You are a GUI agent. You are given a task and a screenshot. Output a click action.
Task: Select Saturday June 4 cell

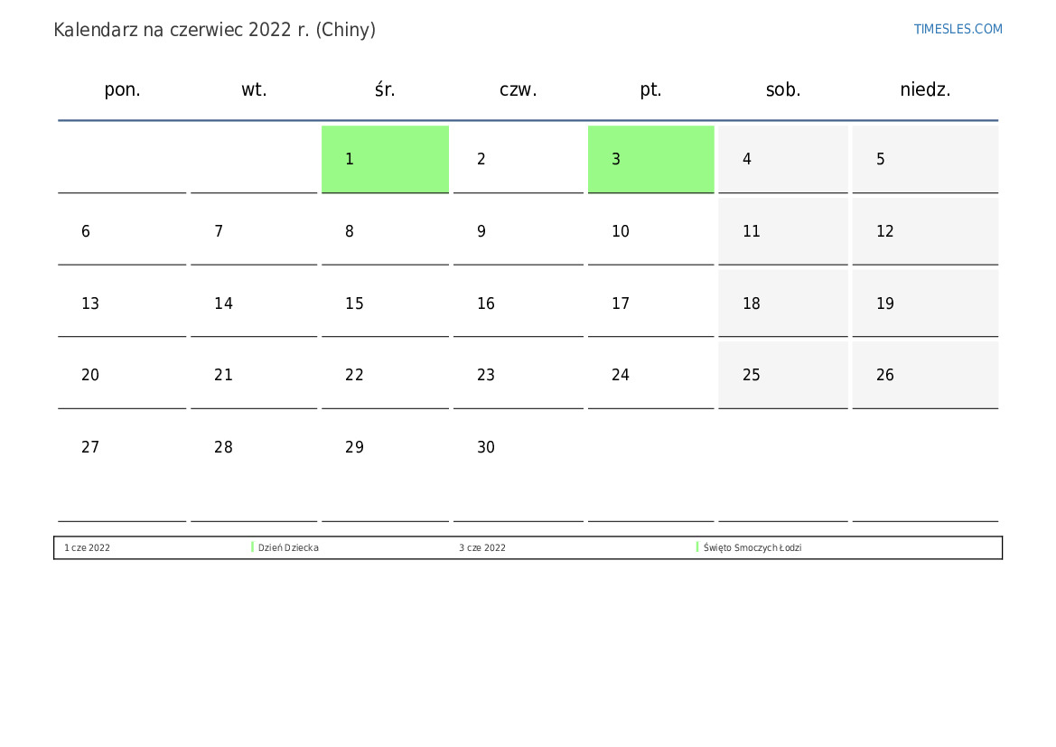coord(782,159)
